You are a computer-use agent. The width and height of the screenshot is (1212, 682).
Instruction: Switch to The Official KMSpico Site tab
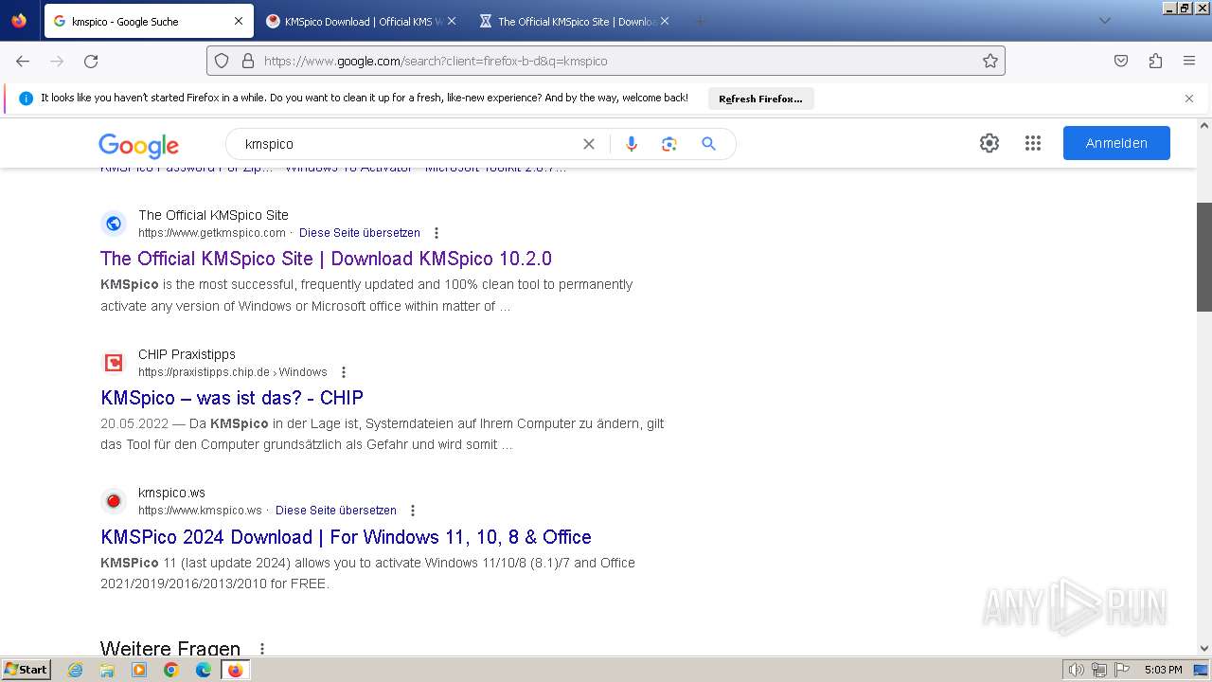pos(574,21)
